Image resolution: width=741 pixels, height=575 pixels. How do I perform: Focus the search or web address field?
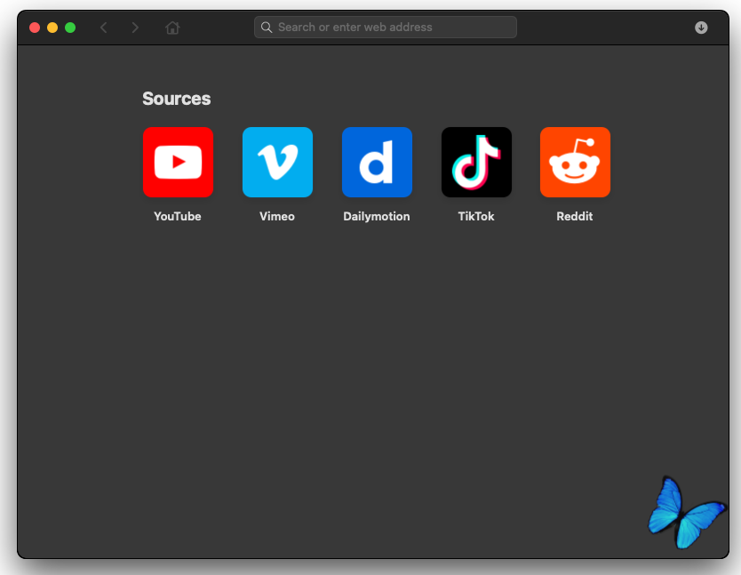click(391, 28)
